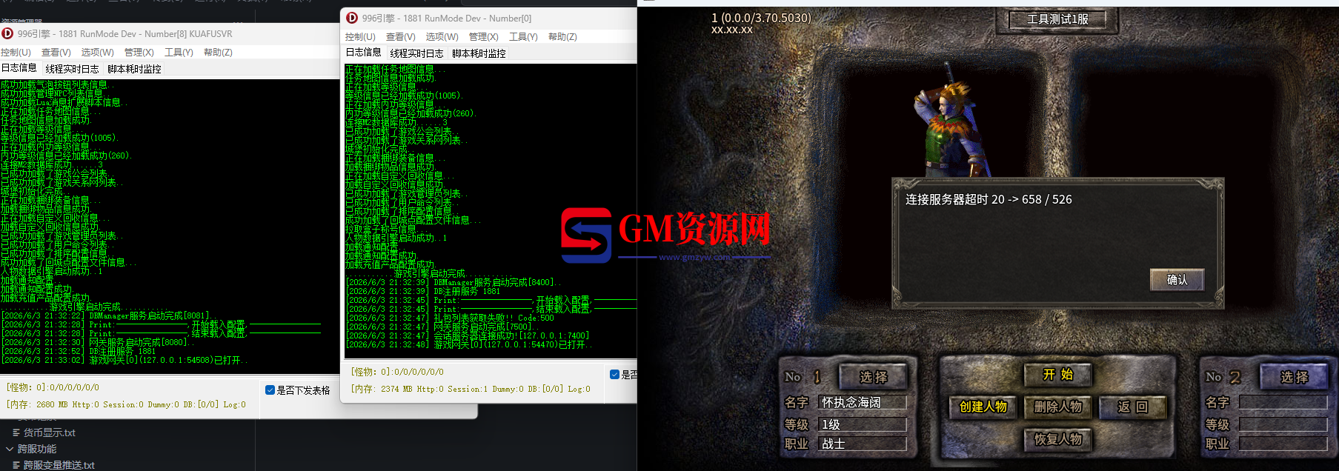Click the '1 (0.0.0/3.70.5030)' version text
Viewport: 1339px width, 471px height.
[761, 18]
